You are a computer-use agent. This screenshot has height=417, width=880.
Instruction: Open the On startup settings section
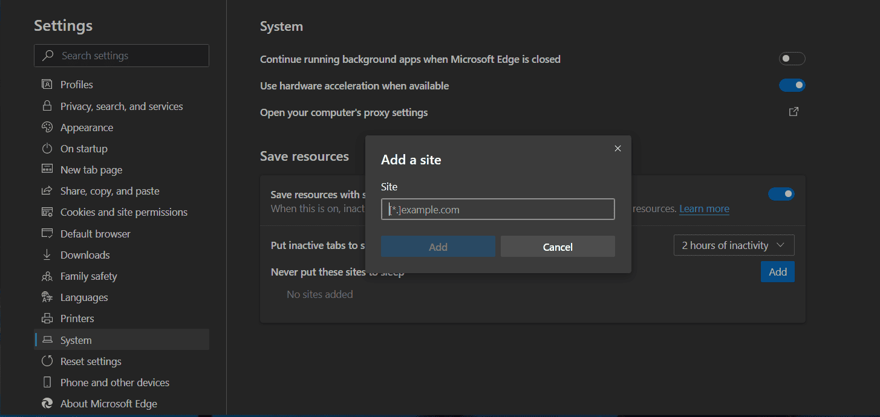pos(122,148)
